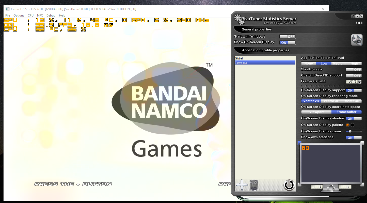Screen dimensions: 367x203
Task: Open the Help menu in Cemu
Action: pyautogui.click(x=62, y=15)
